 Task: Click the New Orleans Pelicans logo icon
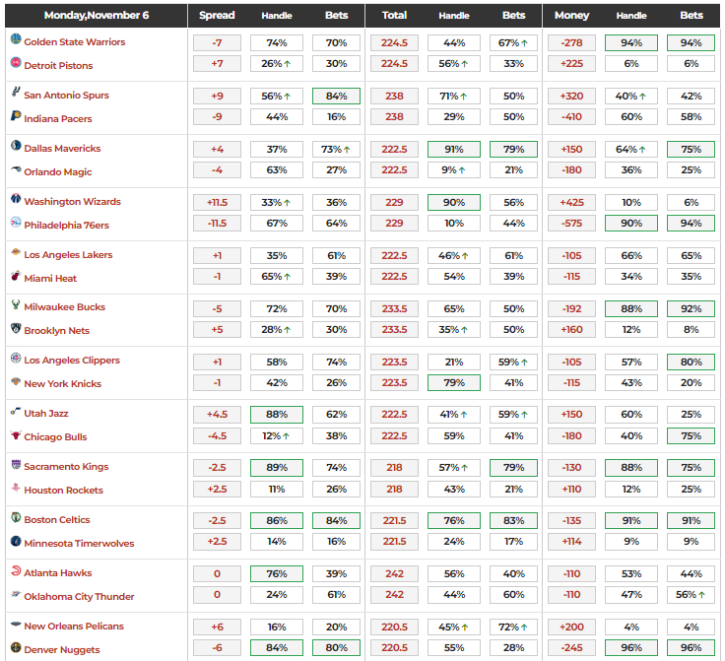[16, 624]
